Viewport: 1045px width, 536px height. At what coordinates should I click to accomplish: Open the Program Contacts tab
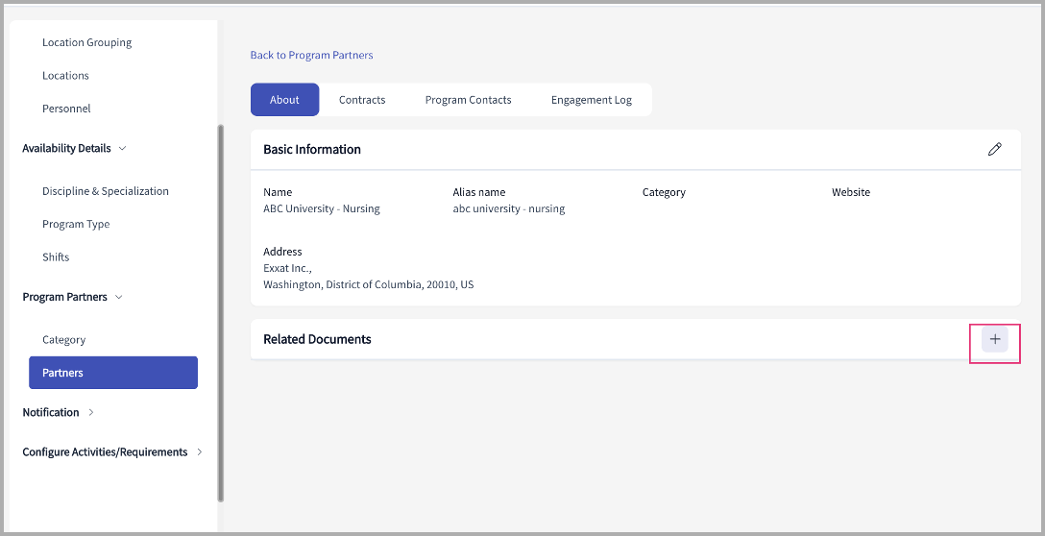[x=468, y=100]
